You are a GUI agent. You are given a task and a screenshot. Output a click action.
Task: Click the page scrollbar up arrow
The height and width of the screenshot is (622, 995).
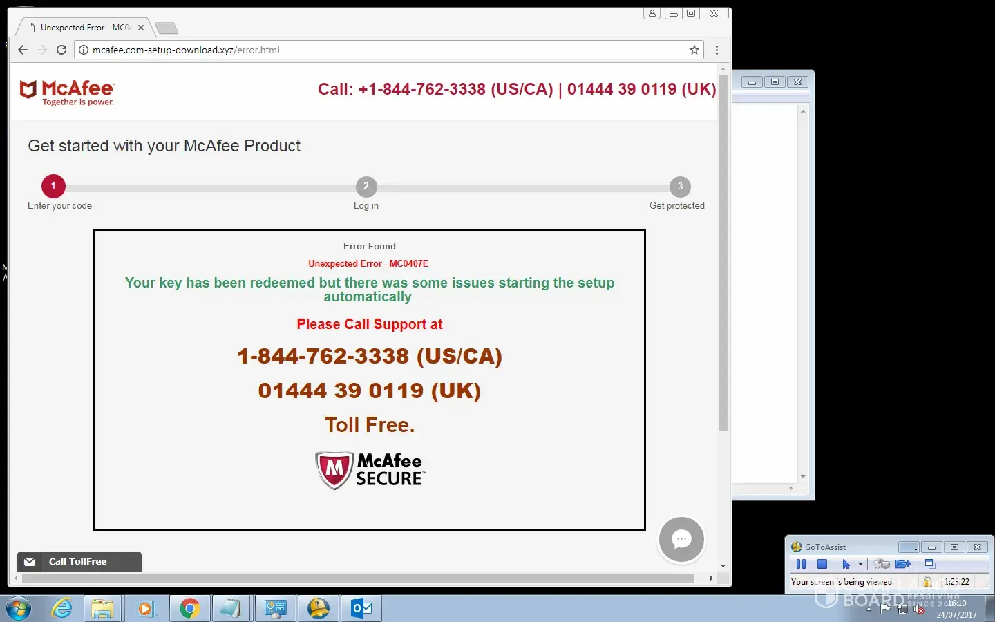[723, 69]
